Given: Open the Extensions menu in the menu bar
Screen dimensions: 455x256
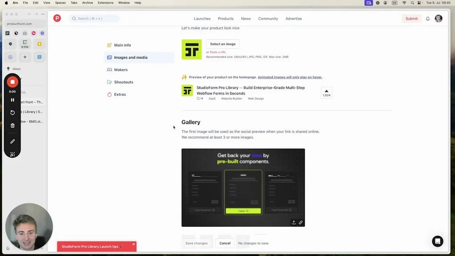Looking at the screenshot, I should click(x=105, y=3).
